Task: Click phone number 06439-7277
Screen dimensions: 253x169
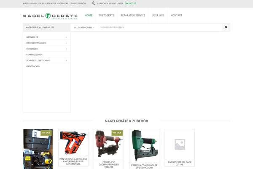Action: [x=130, y=3]
